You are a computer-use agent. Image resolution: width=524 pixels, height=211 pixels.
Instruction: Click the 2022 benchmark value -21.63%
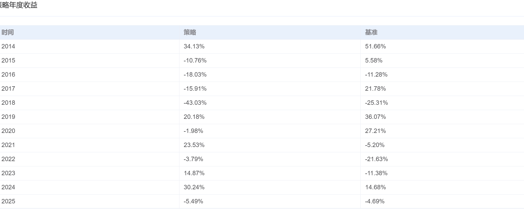[376, 159]
